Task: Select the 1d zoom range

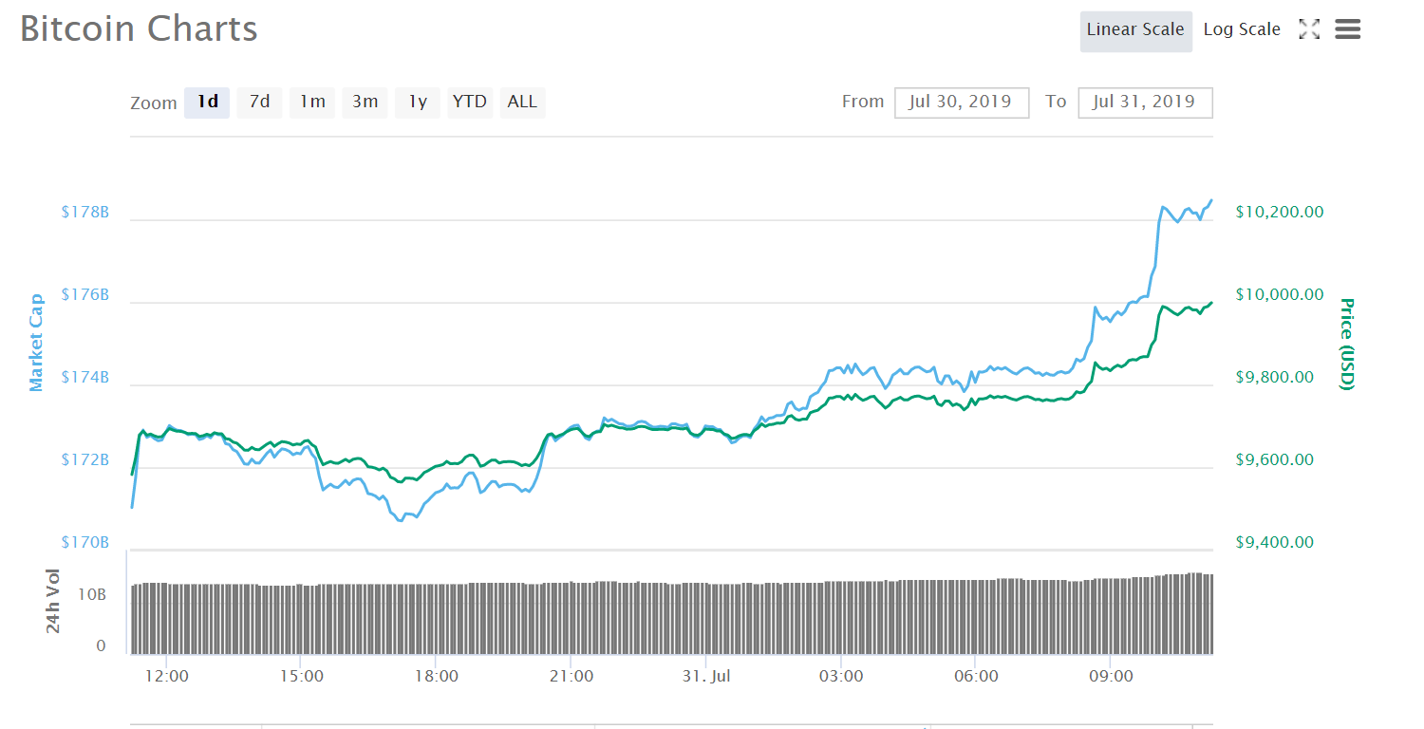Action: click(x=207, y=102)
